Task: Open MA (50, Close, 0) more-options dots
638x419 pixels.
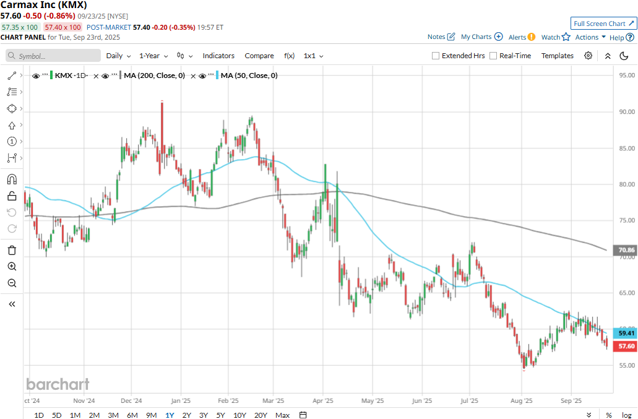Action: pyautogui.click(x=211, y=75)
